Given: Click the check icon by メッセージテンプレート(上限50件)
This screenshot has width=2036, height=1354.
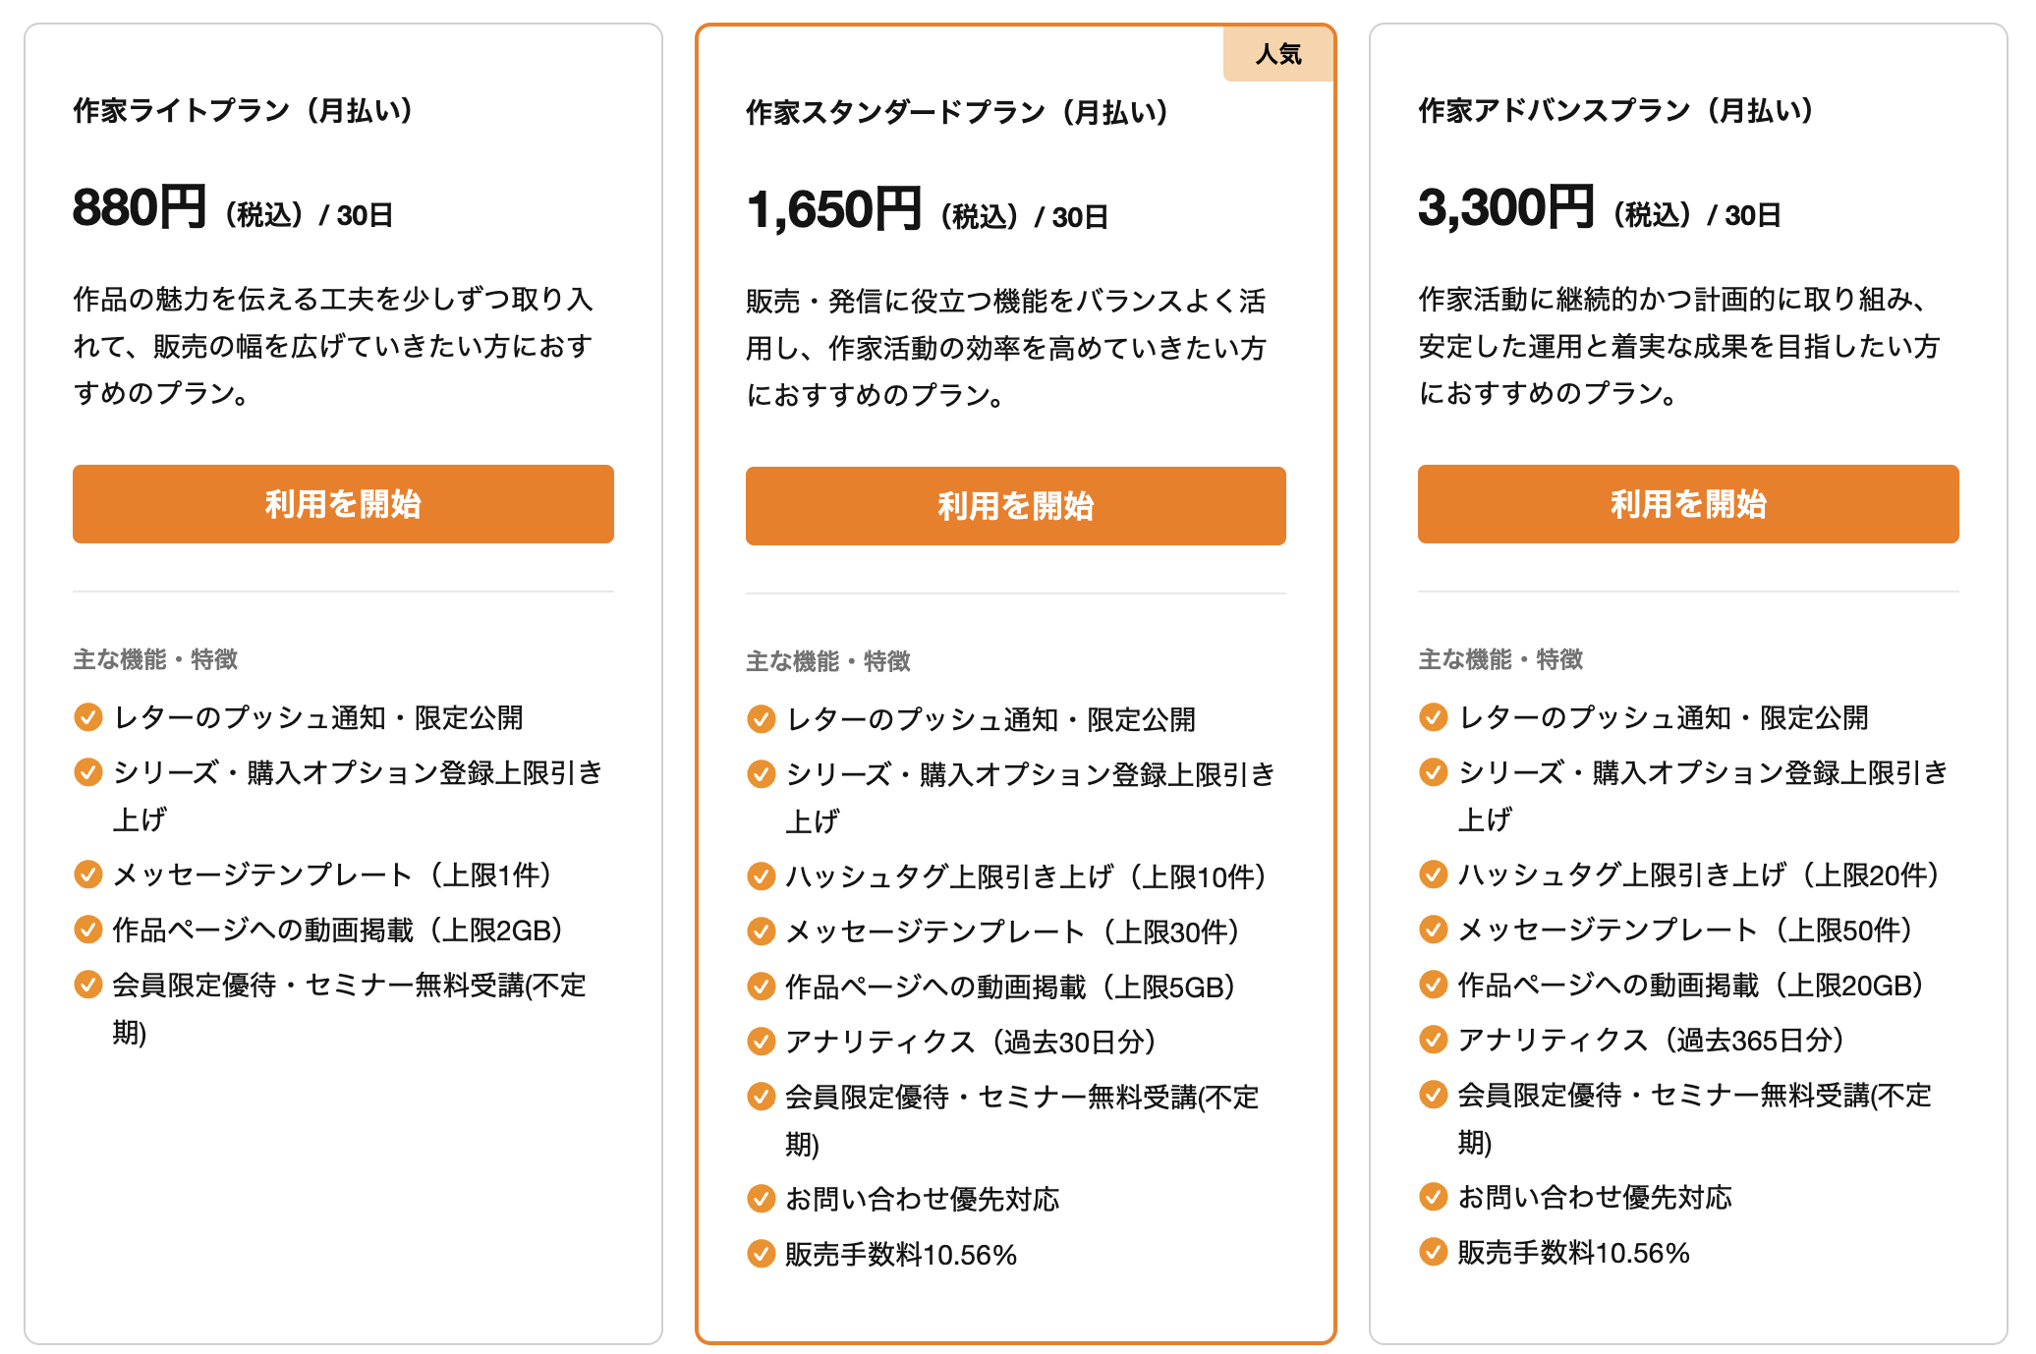Looking at the screenshot, I should click(x=1433, y=929).
